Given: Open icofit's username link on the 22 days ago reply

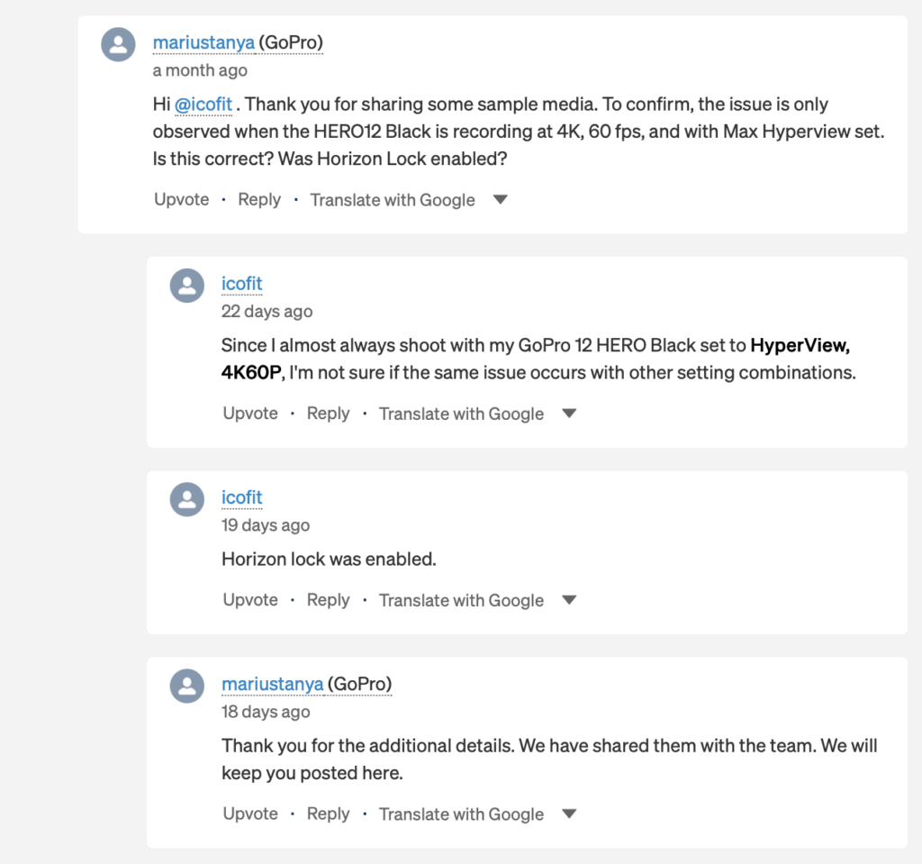Looking at the screenshot, I should (x=241, y=284).
